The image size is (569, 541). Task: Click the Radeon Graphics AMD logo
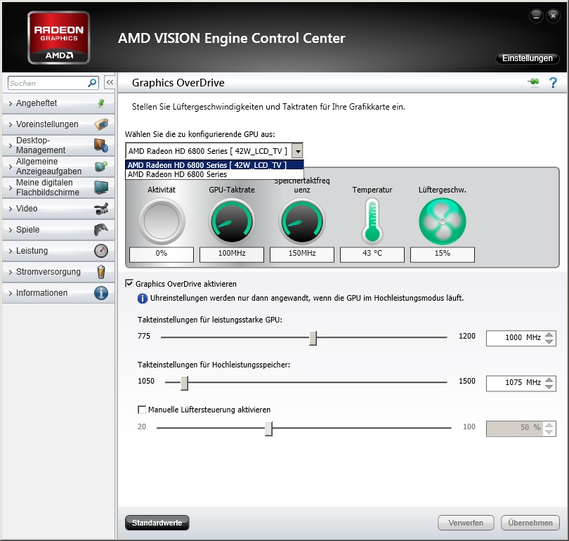pyautogui.click(x=58, y=38)
